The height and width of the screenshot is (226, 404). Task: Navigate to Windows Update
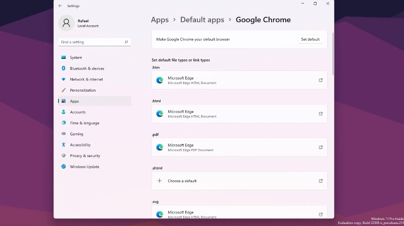[84, 167]
